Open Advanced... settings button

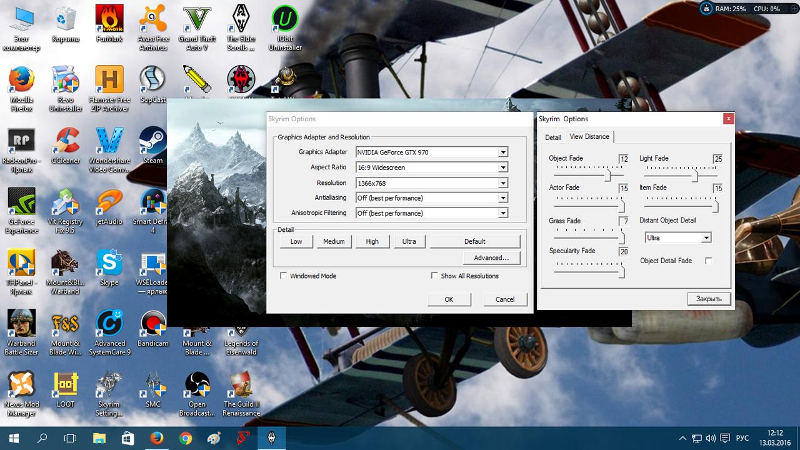pyautogui.click(x=492, y=257)
